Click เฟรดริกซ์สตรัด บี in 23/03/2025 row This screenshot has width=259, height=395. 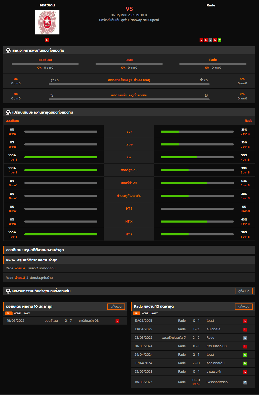click(x=174, y=338)
